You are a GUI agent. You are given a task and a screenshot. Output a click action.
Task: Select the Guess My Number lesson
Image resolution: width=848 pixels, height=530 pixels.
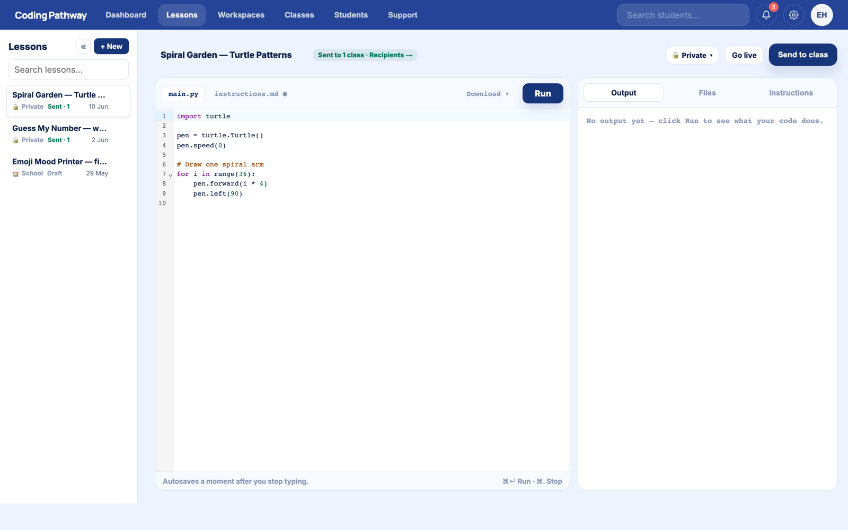(68, 134)
